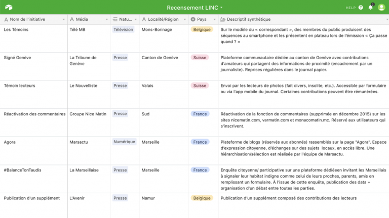Viewport: 389px width, 218px height.
Task: Select the Marsactu cell
Action: click(89, 151)
